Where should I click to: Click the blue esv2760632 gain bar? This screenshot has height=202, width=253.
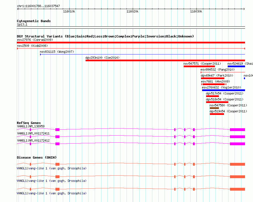[x=223, y=90]
